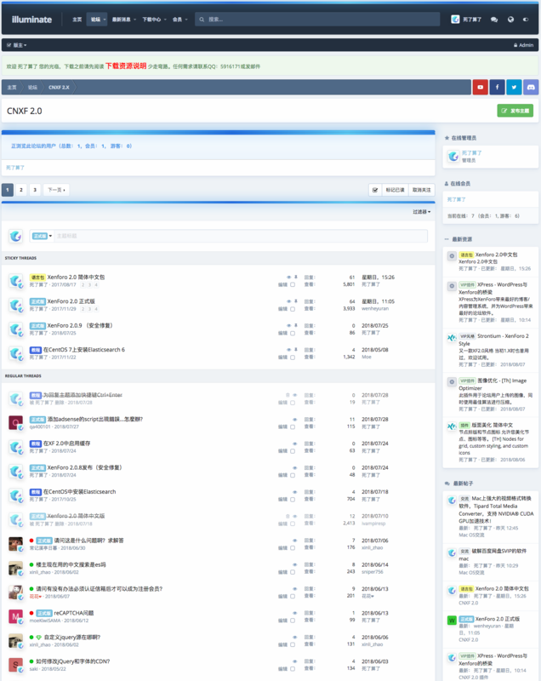Click watched eye icon on Xenforo 2.0 简体中文包 row
Viewport: 541px width, 681px height.
click(x=289, y=278)
